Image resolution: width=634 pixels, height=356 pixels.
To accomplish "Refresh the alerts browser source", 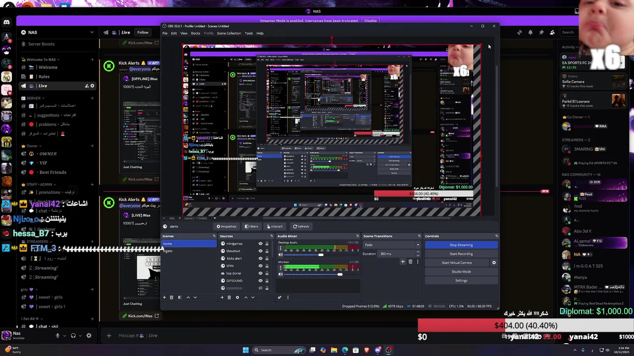I will tap(301, 226).
